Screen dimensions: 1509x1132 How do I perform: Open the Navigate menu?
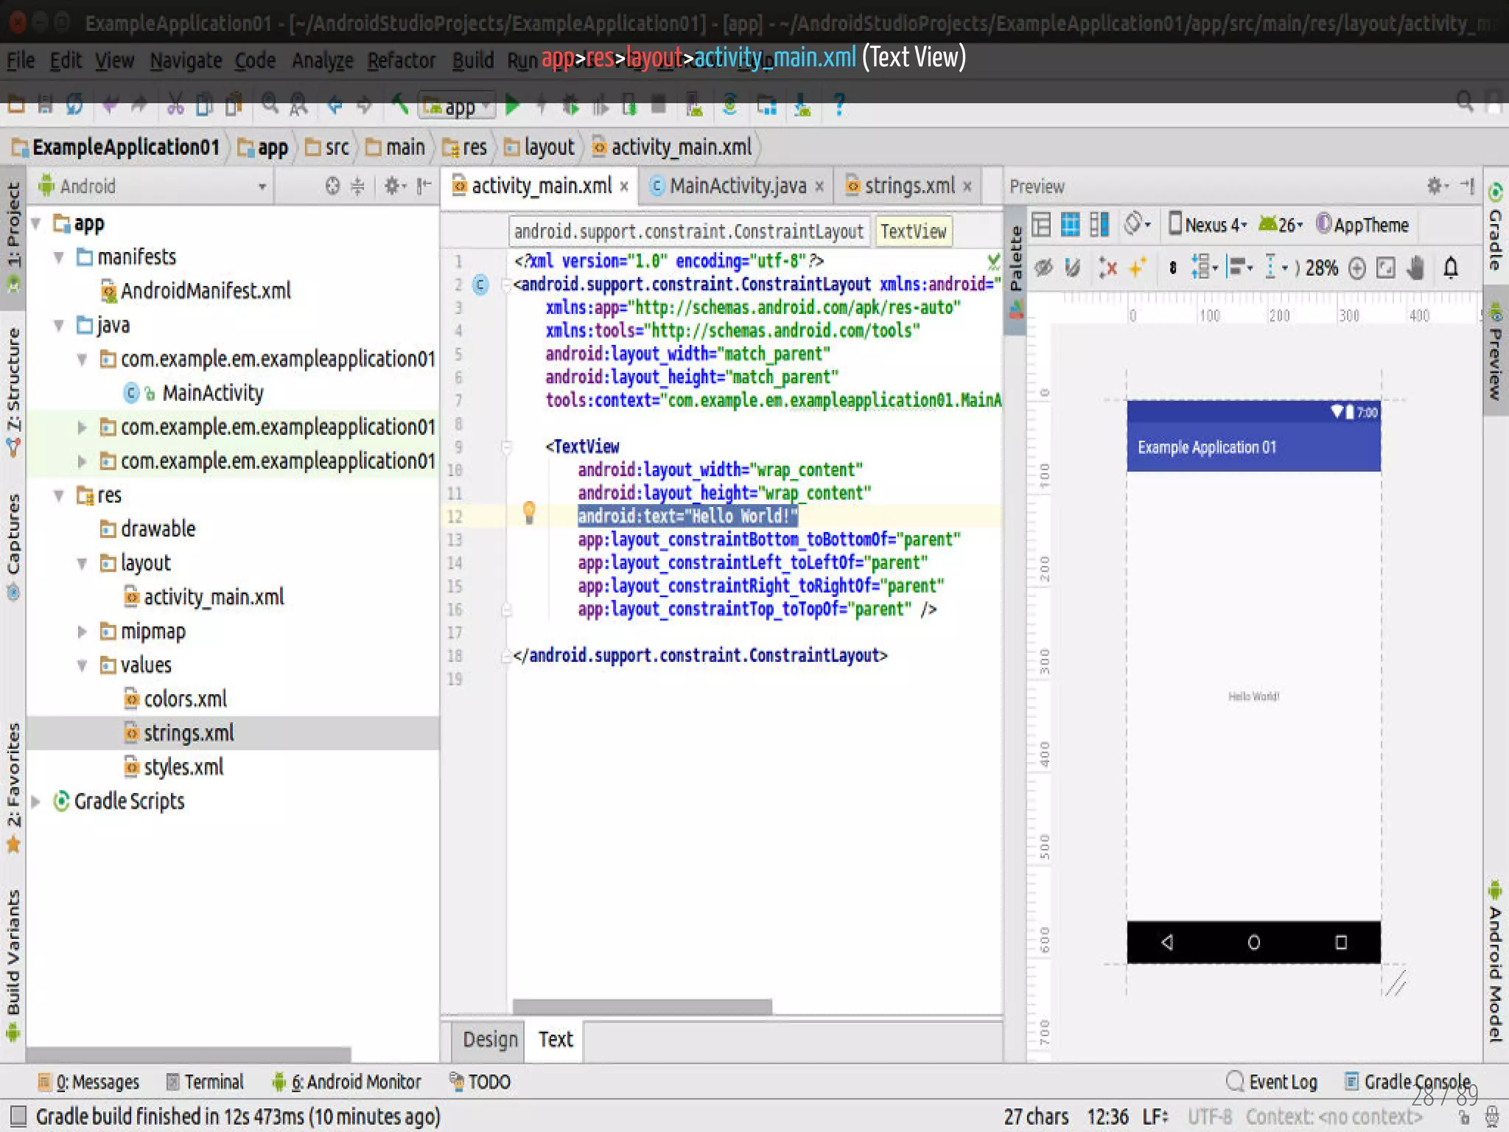[186, 60]
